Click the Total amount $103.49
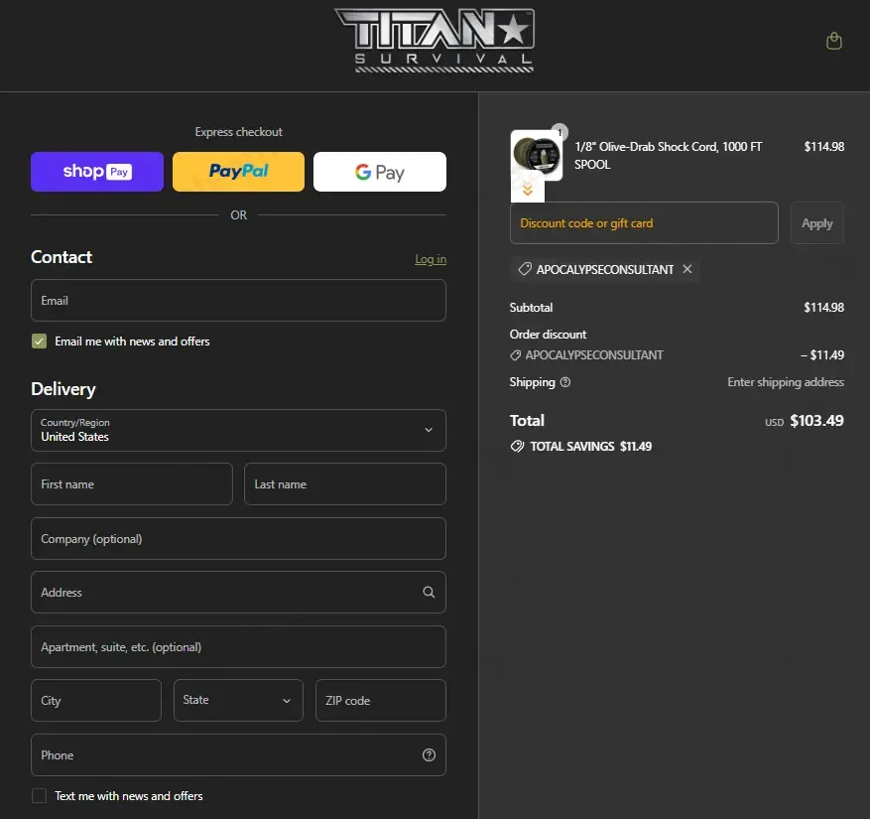The image size is (870, 819). 816,421
